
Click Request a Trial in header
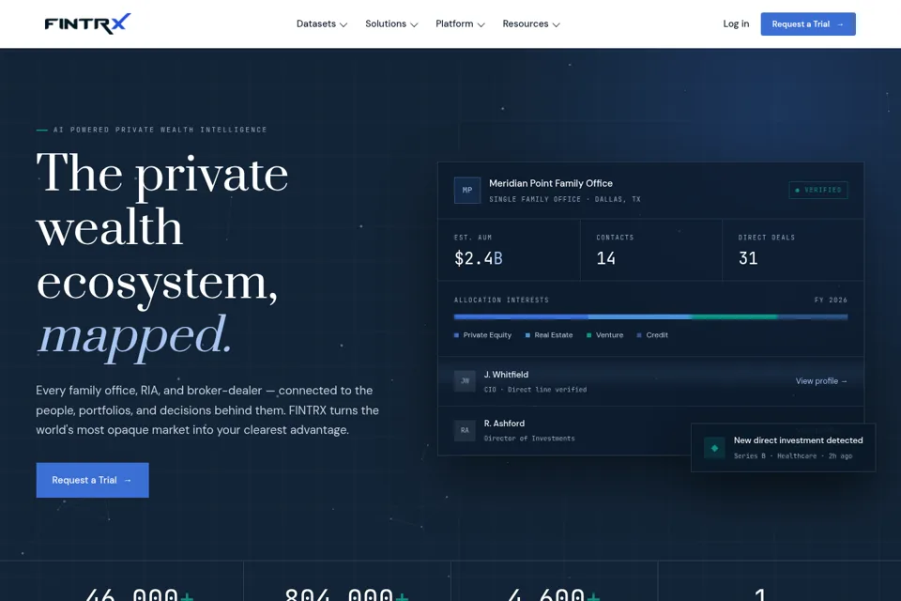pyautogui.click(x=808, y=24)
